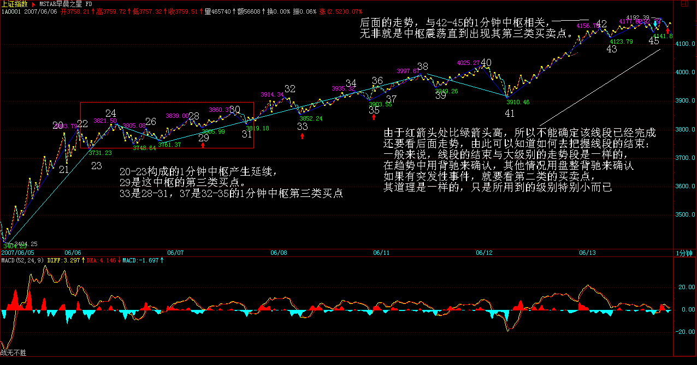
Task: Click the 3404.25 low price label
Action: (26, 244)
